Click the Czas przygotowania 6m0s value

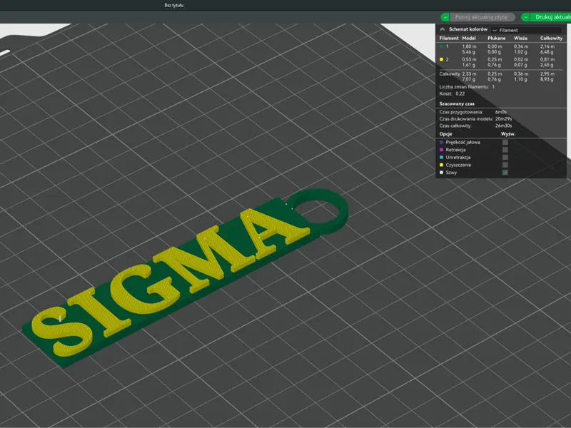coord(501,112)
